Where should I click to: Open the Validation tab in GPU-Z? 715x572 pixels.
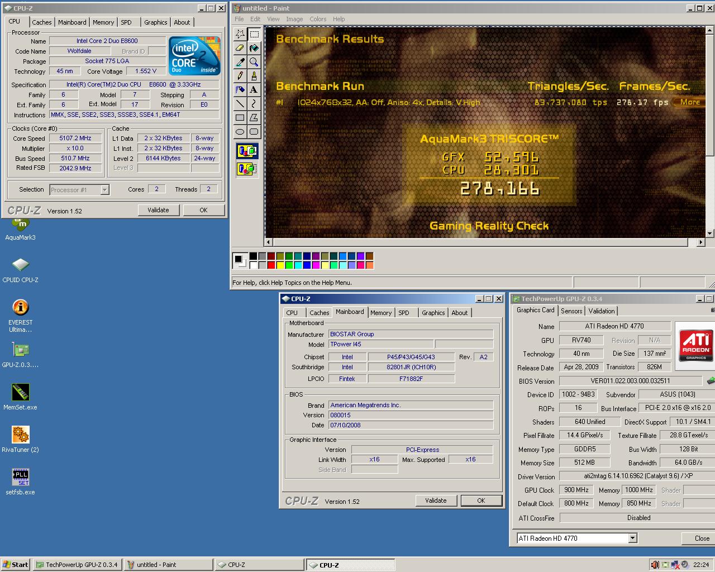pos(602,311)
